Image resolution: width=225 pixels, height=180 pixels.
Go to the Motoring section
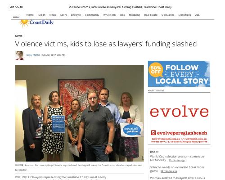(x=135, y=15)
